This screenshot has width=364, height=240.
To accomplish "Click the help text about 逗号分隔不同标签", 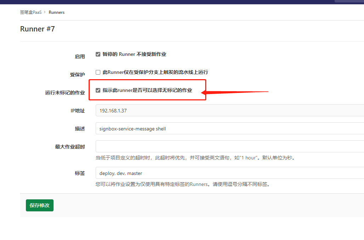I will pyautogui.click(x=183, y=184).
